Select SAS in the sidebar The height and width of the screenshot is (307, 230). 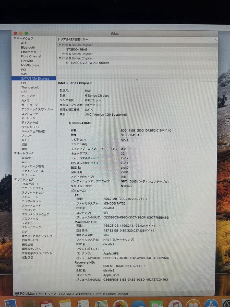[x=24, y=74]
